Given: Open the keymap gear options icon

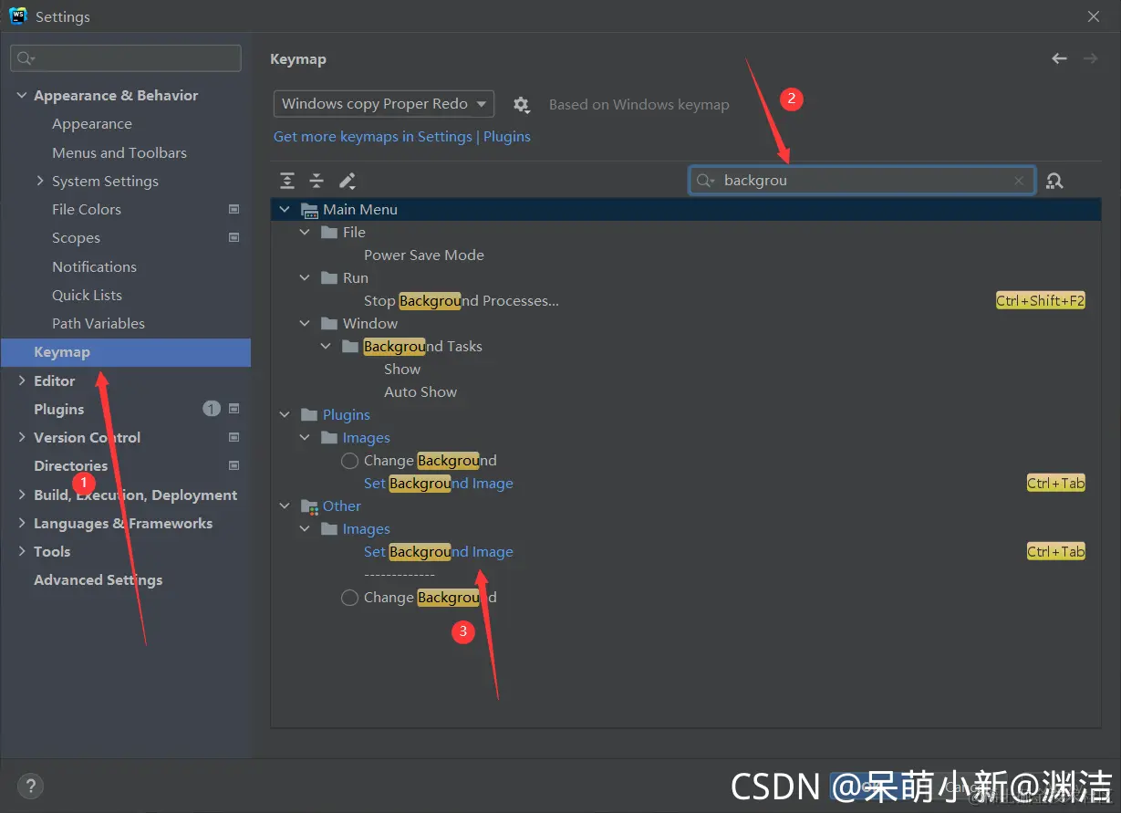Looking at the screenshot, I should pos(521,104).
